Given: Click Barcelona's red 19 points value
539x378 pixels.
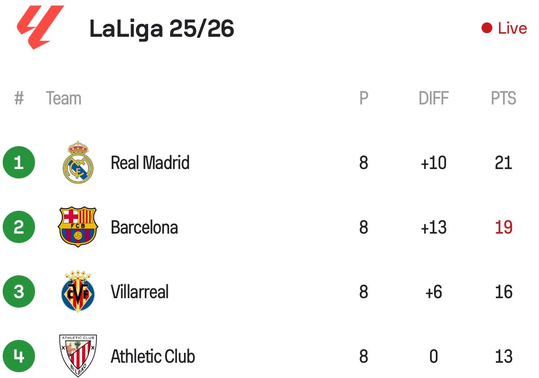Looking at the screenshot, I should (504, 227).
